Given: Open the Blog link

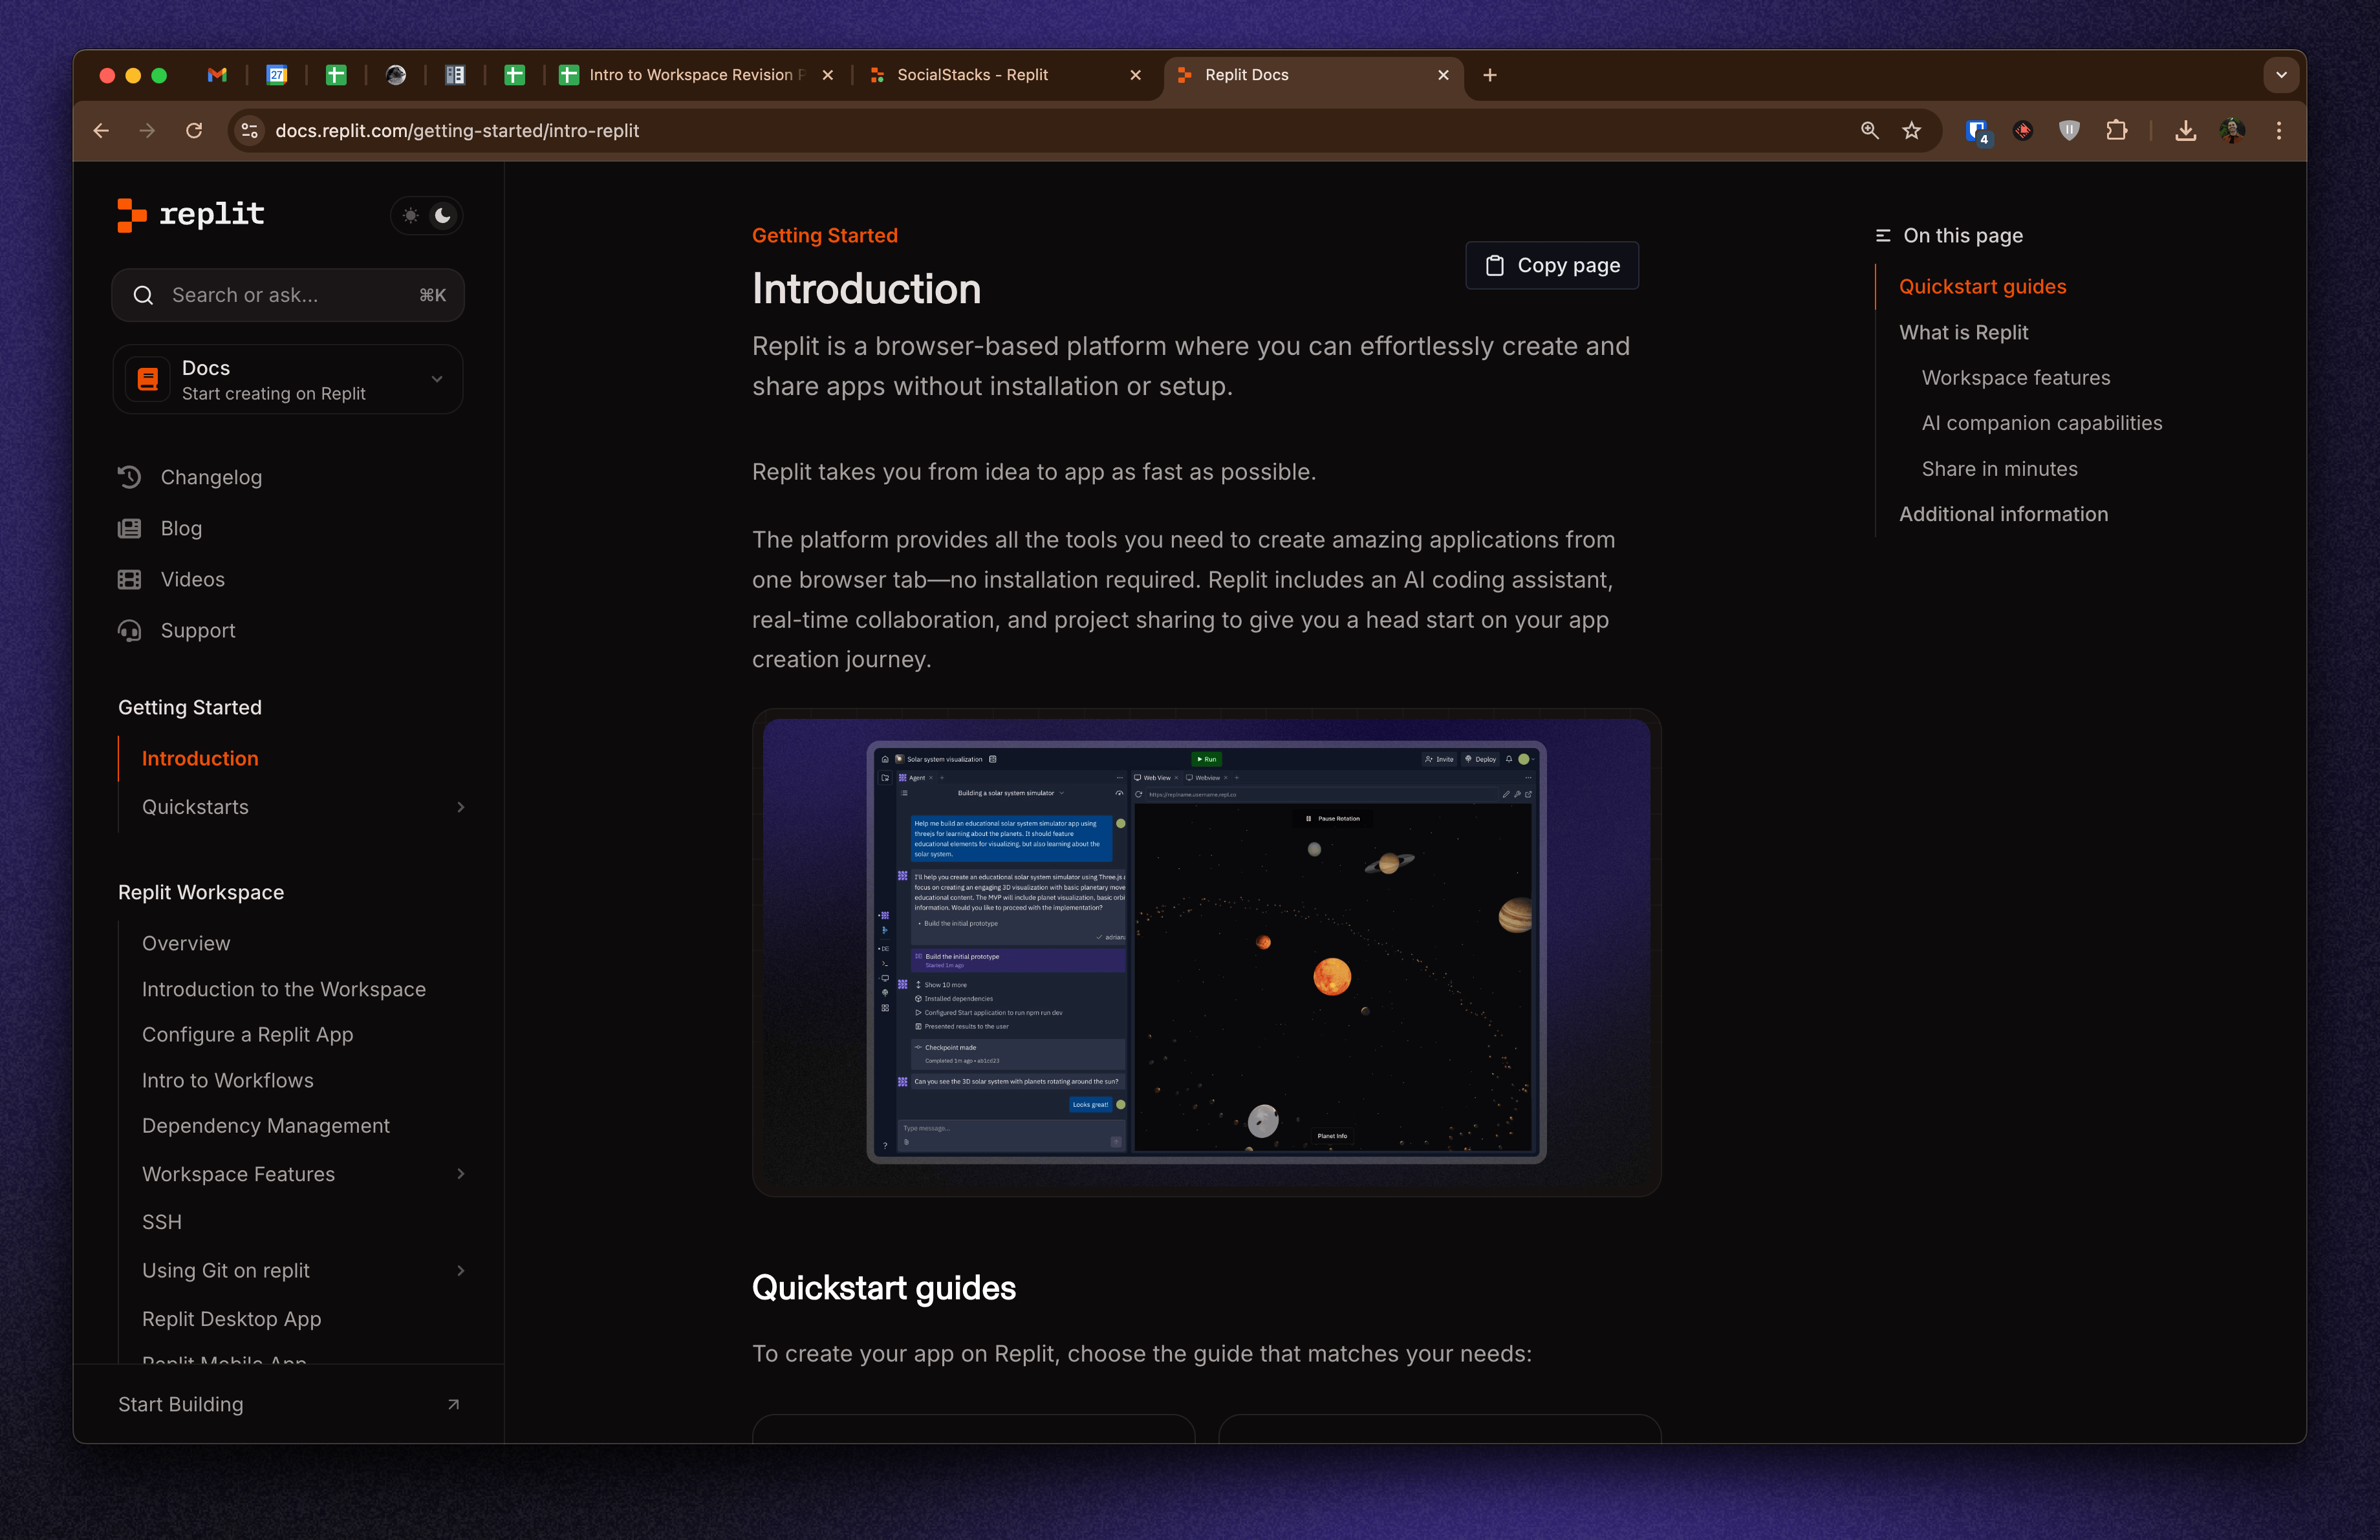Looking at the screenshot, I should [x=181, y=529].
